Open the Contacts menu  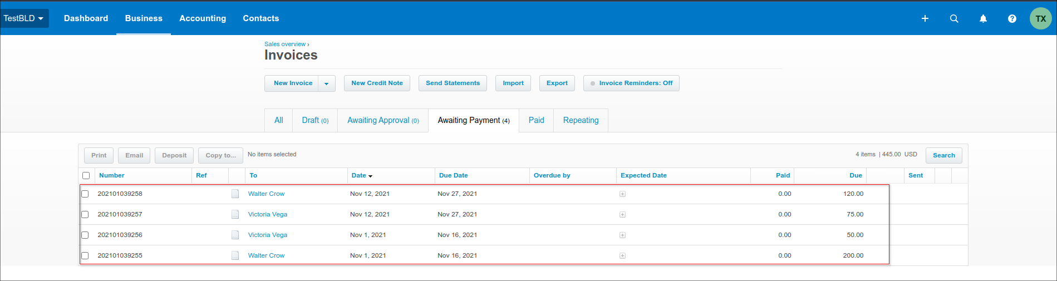pos(260,18)
